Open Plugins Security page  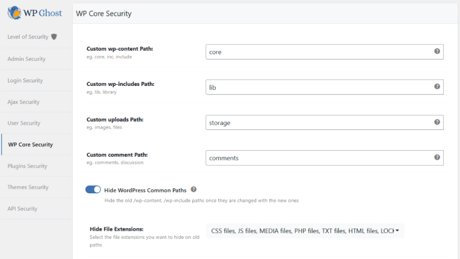(x=27, y=166)
